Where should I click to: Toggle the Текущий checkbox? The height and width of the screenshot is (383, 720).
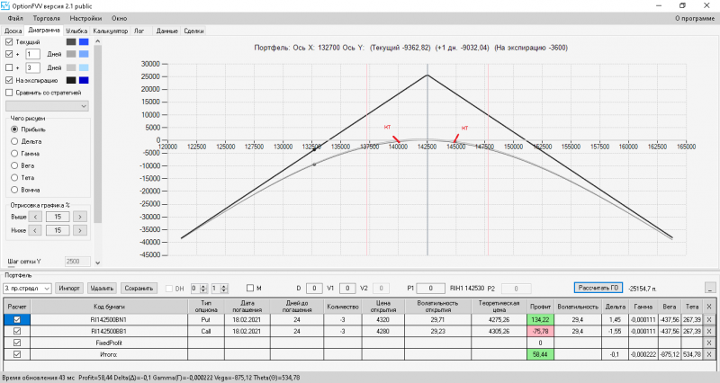click(9, 41)
